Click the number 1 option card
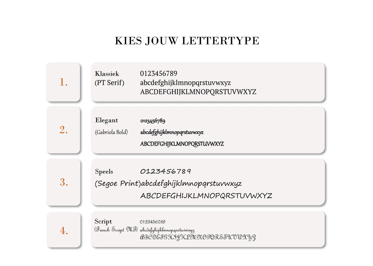 click(63, 82)
